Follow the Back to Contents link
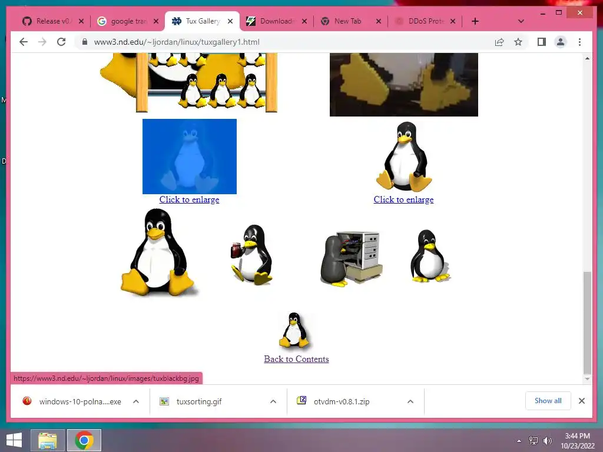This screenshot has height=452, width=603. click(296, 359)
